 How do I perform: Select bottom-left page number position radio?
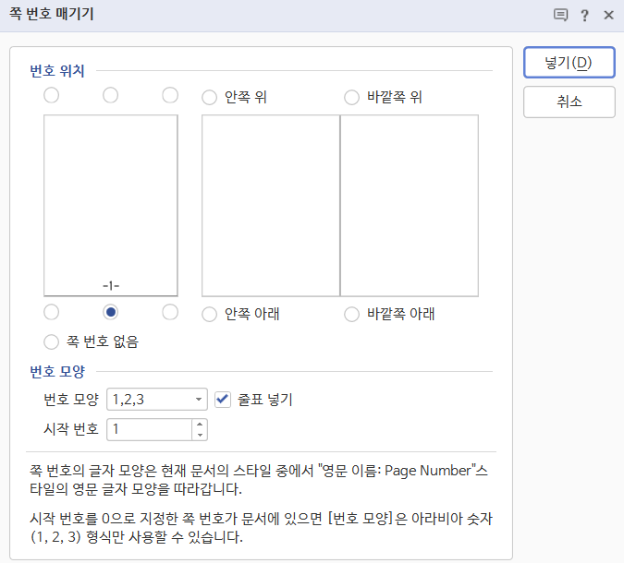coord(52,312)
